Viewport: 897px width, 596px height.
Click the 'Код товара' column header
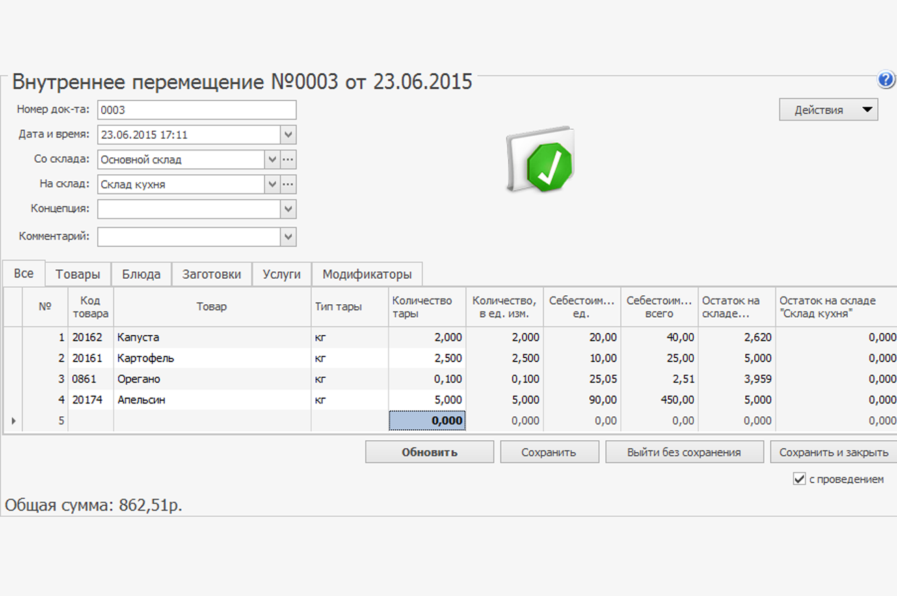click(x=91, y=307)
